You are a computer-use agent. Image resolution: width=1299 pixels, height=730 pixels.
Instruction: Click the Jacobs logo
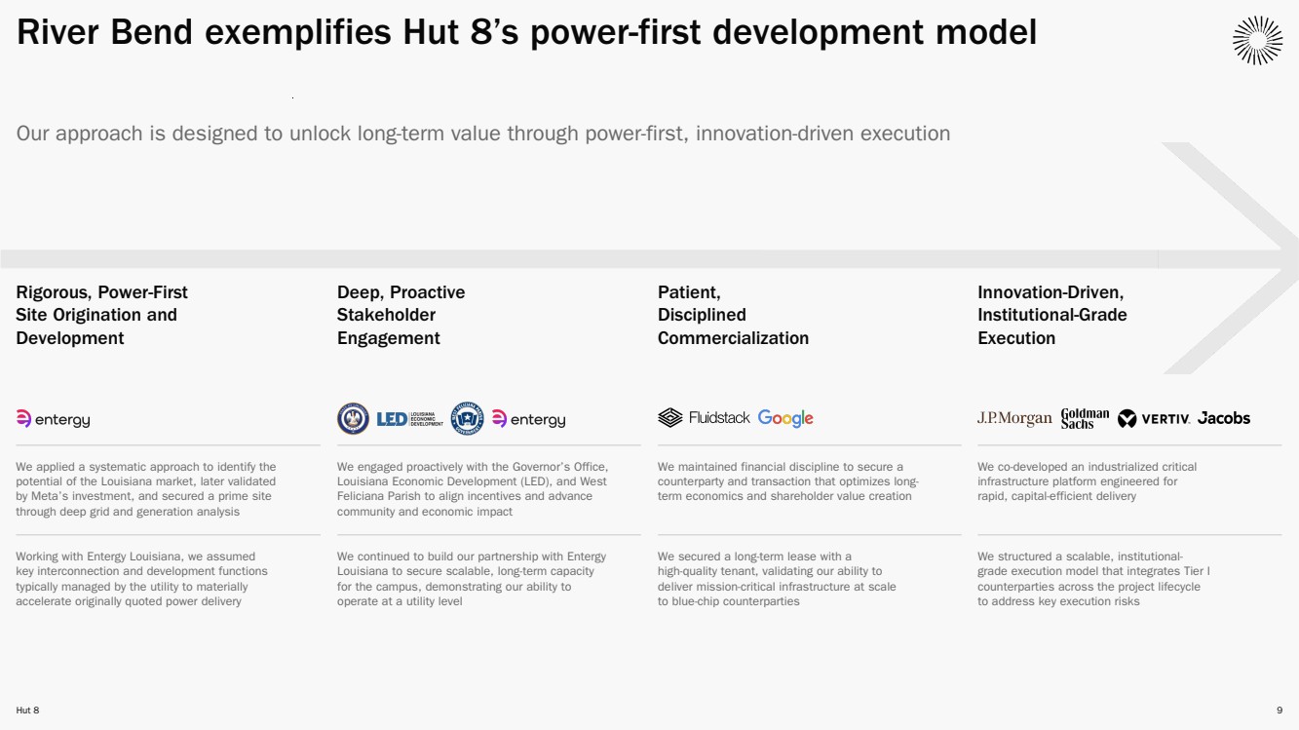(x=1224, y=418)
